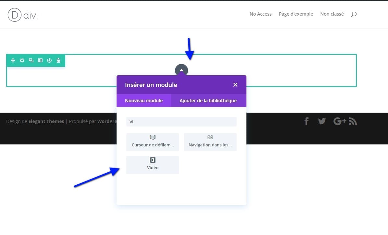The height and width of the screenshot is (235, 388).
Task: Open the header search magnifier icon
Action: (x=354, y=14)
